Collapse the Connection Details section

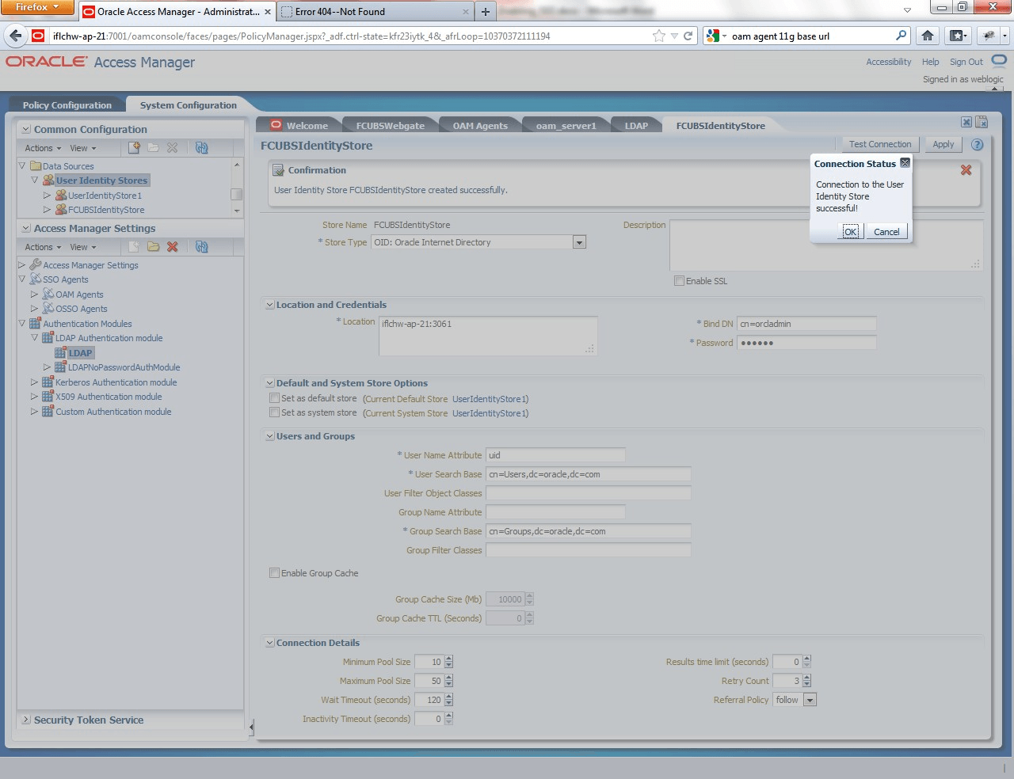tap(269, 643)
